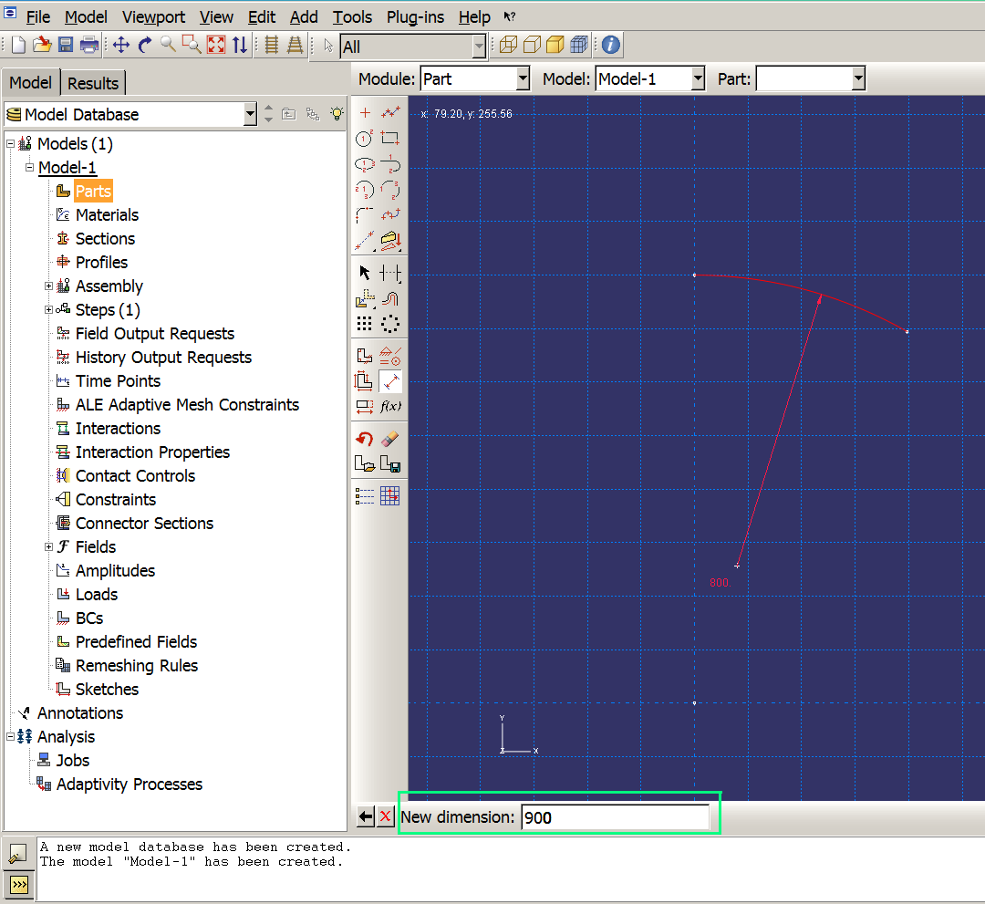Select the Create Ellipse tool
Viewport: 985px width, 904px height.
pyautogui.click(x=364, y=164)
